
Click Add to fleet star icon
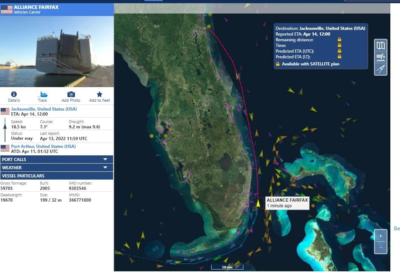100,94
